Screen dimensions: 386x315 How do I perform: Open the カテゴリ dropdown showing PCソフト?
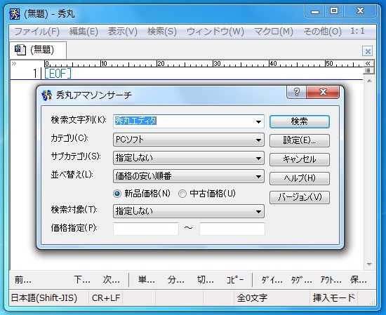pos(189,140)
